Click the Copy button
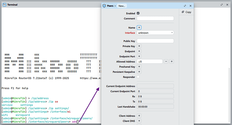 tap(186, 12)
